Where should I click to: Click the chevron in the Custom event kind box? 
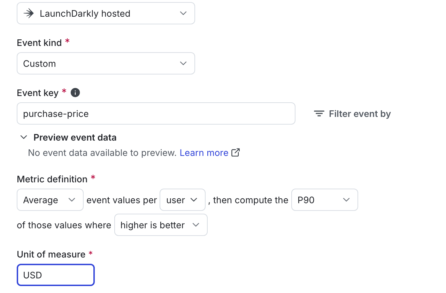pos(183,63)
